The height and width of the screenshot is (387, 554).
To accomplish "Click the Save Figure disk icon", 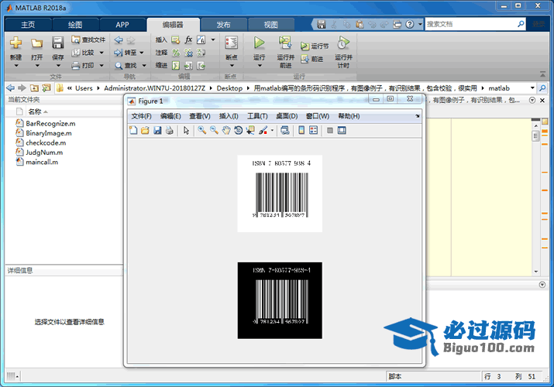I will [x=157, y=131].
